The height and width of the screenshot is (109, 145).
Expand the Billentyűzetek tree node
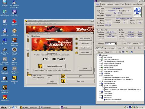point(100,57)
